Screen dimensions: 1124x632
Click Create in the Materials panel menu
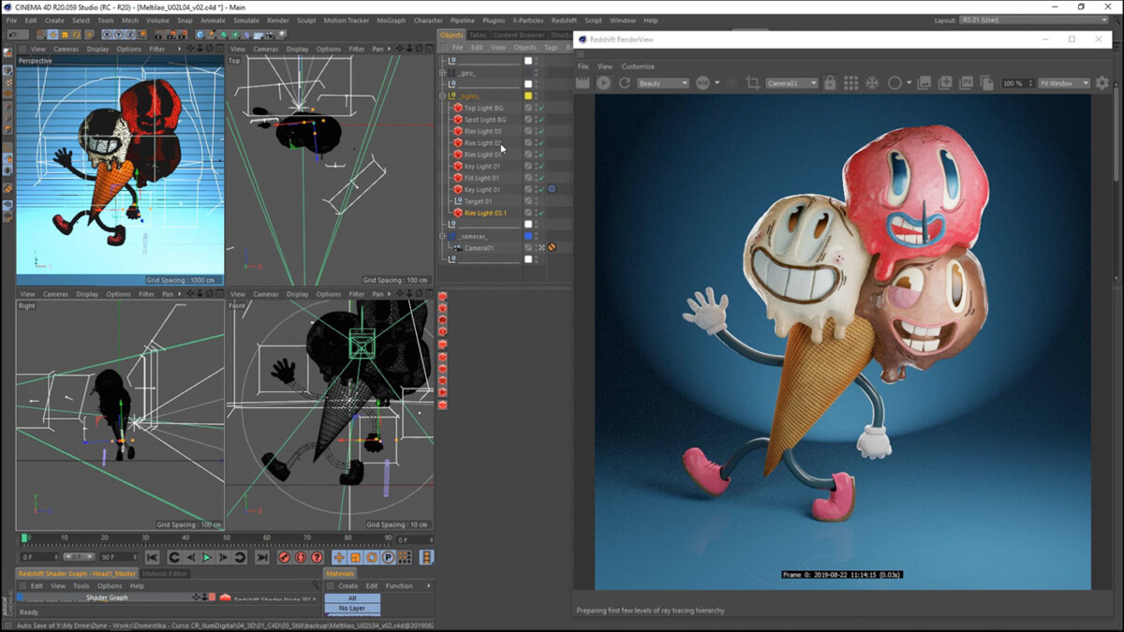click(348, 586)
